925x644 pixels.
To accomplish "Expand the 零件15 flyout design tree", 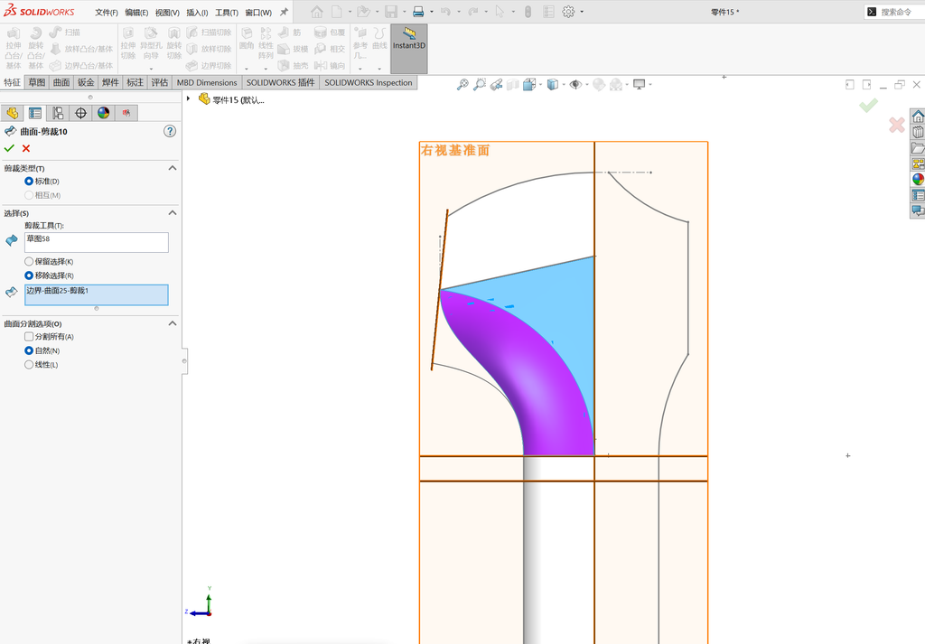I will 188,99.
